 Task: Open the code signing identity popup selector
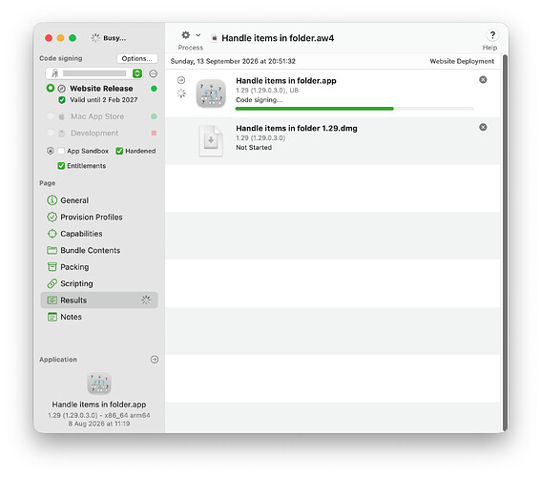137,73
